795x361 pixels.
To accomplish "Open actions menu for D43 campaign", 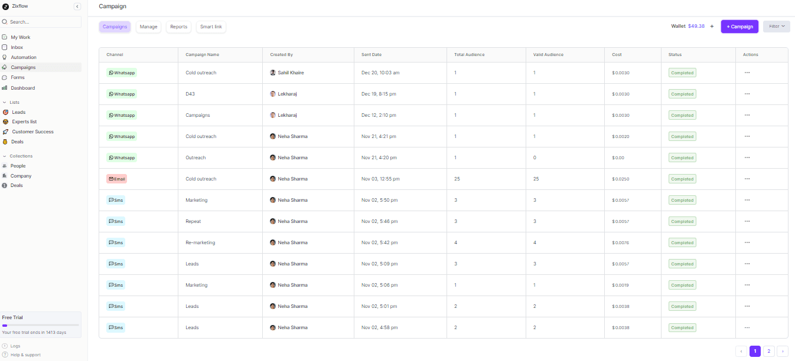I will tap(747, 94).
